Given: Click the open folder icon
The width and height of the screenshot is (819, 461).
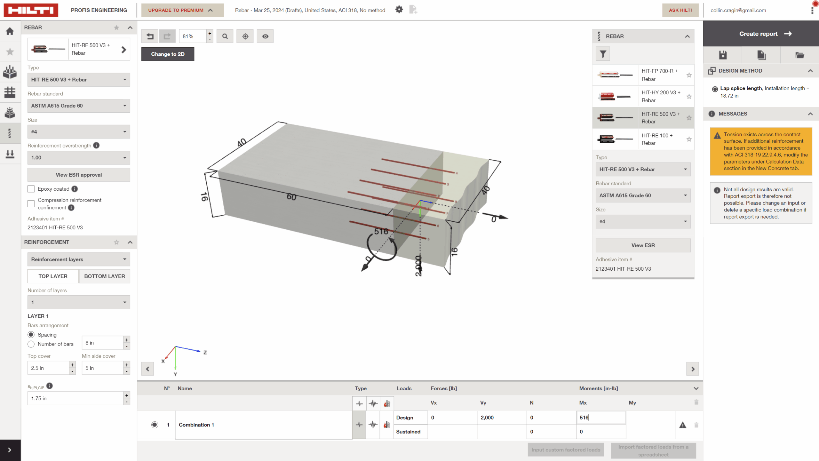Looking at the screenshot, I should [799, 55].
